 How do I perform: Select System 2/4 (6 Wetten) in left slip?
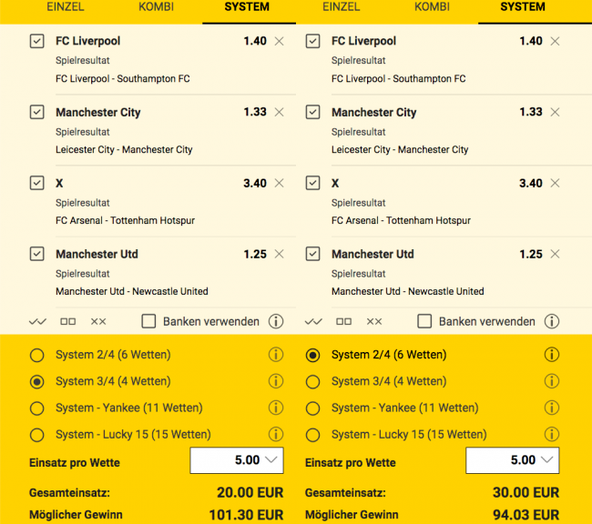coord(37,355)
